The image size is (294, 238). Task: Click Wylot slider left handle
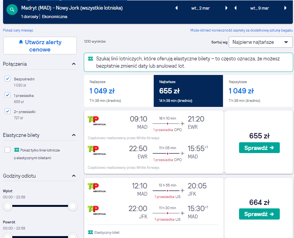(8, 206)
